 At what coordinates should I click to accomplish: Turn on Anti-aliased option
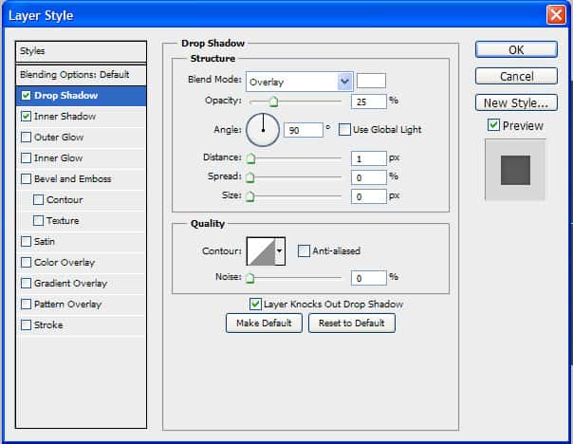(x=304, y=251)
